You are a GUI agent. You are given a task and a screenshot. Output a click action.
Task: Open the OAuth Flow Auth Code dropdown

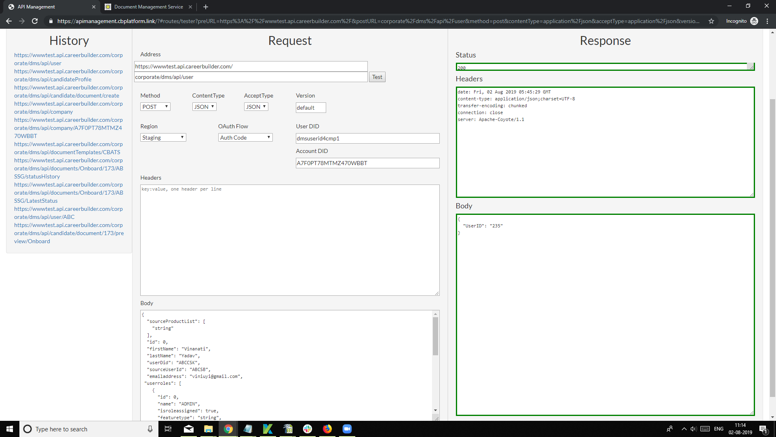coord(245,138)
